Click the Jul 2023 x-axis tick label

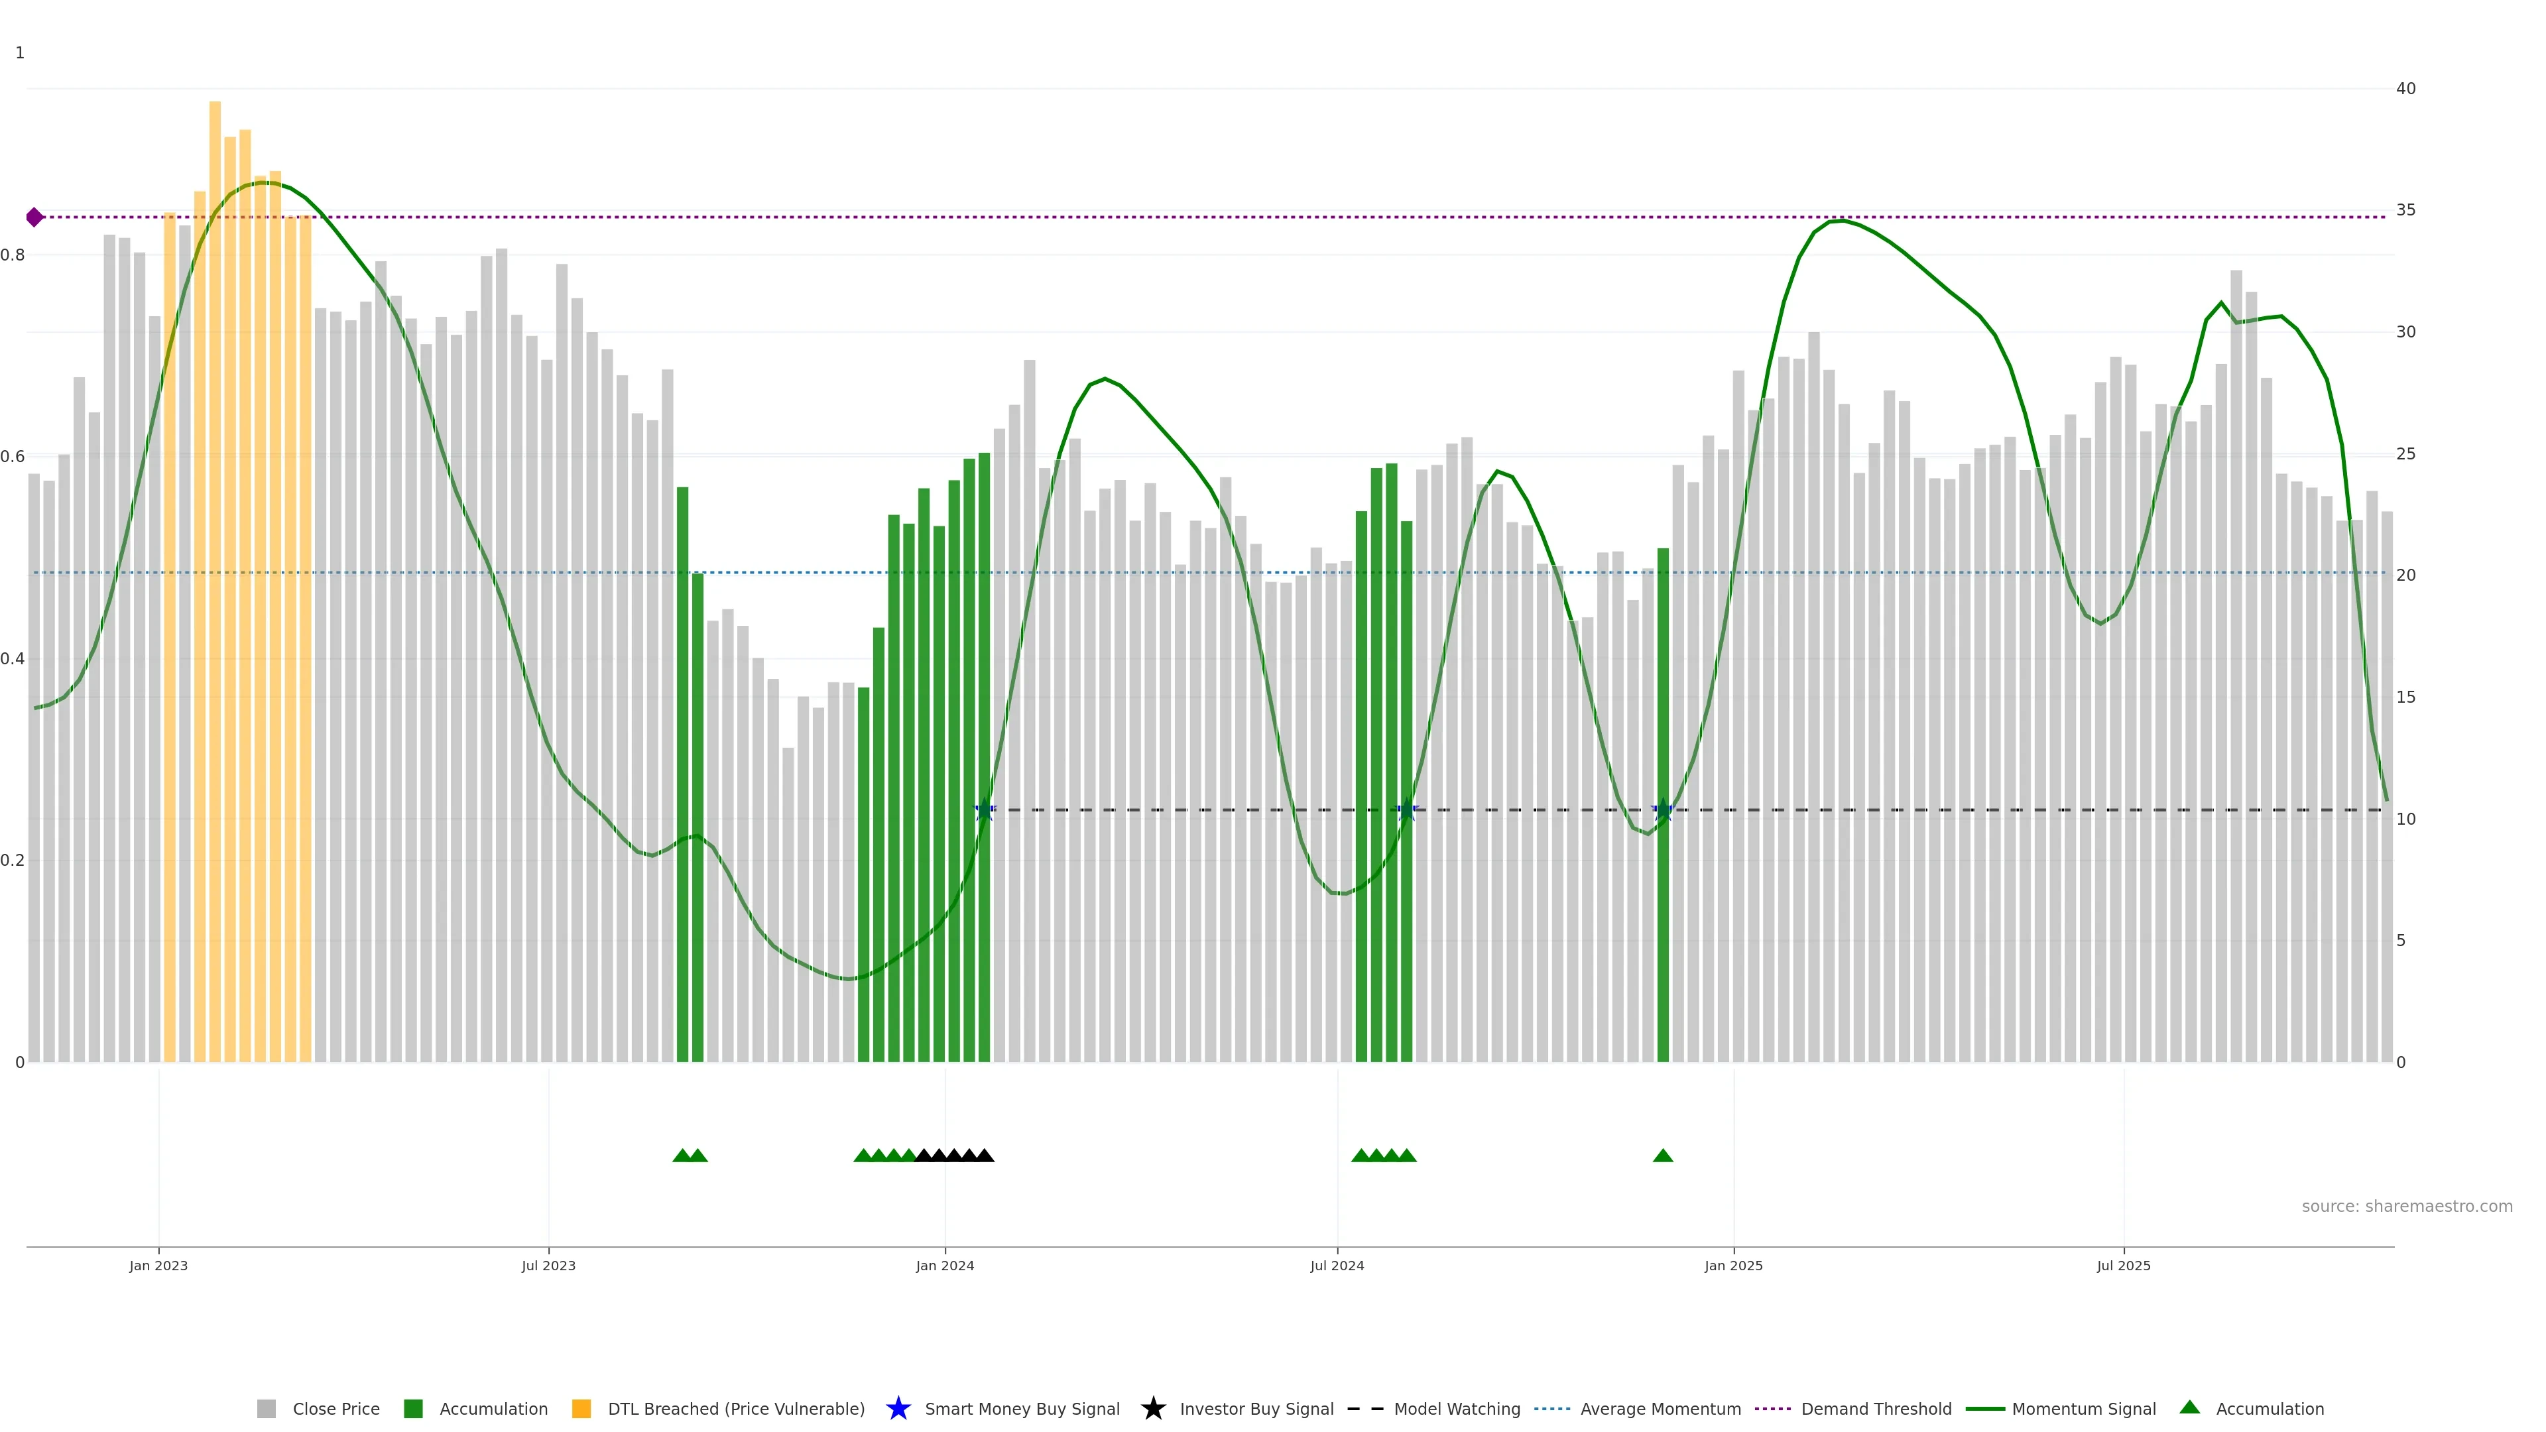point(548,1266)
